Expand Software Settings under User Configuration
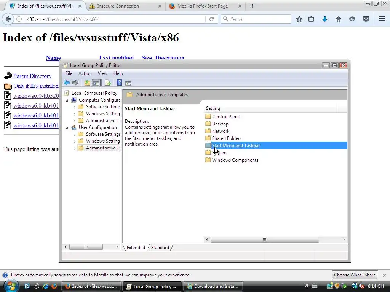 click(74, 135)
